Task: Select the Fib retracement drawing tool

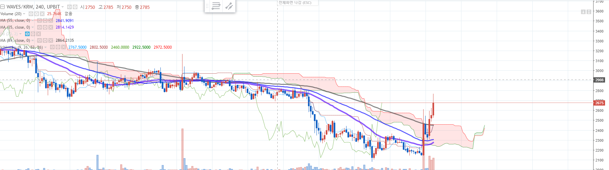Action: click(216, 6)
